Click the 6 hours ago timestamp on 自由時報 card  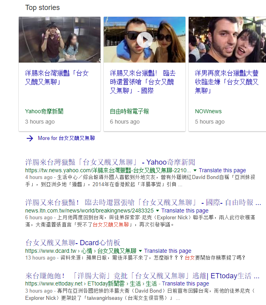pos(125,122)
